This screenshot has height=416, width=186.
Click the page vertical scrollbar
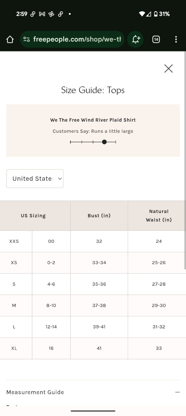(185, 160)
